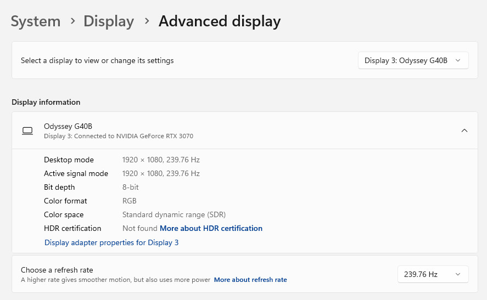The image size is (487, 300).
Task: Select the 8-bit Bit depth value
Action: [130, 187]
